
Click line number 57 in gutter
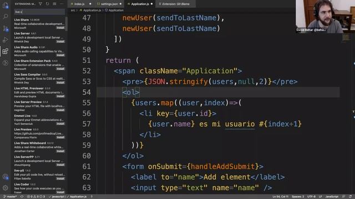[87, 124]
